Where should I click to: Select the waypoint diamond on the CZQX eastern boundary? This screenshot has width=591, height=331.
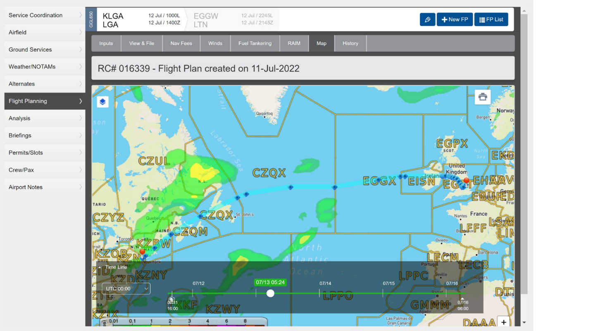[335, 187]
